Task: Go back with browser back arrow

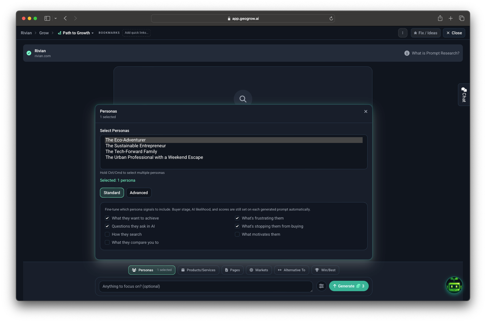Action: click(65, 18)
